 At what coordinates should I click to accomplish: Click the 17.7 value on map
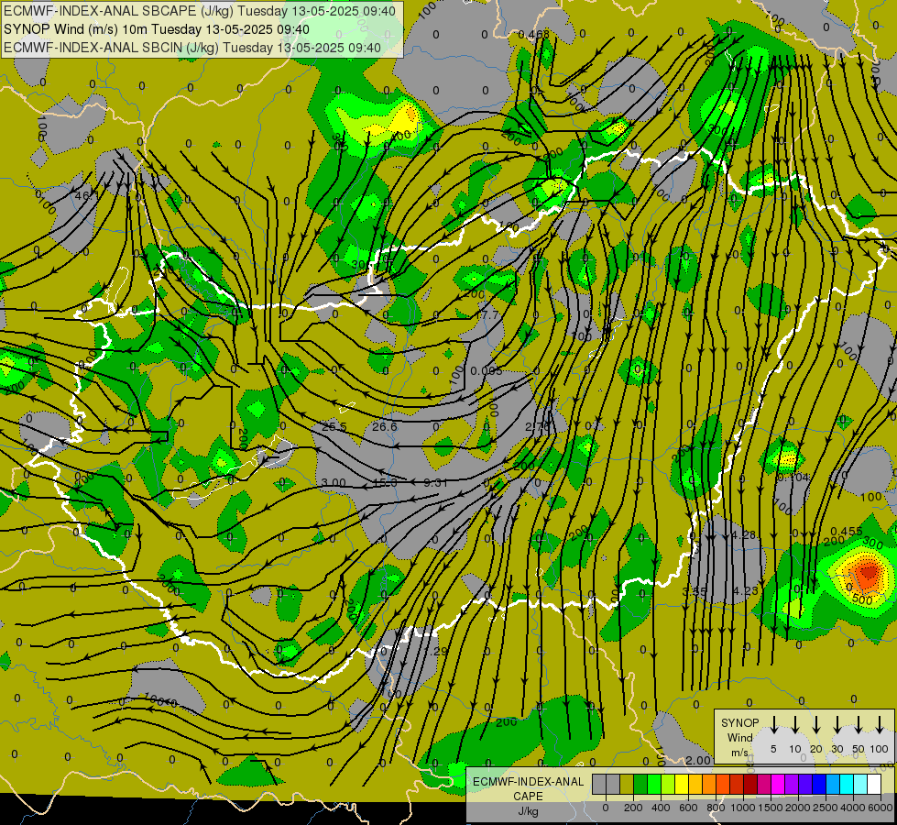click(488, 315)
